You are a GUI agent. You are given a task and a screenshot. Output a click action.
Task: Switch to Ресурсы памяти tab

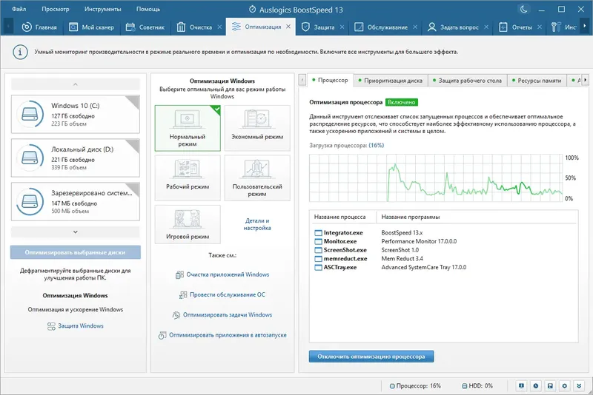536,81
